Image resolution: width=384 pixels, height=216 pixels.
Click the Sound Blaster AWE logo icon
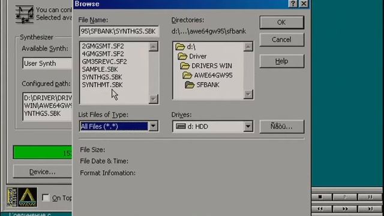coord(22,197)
